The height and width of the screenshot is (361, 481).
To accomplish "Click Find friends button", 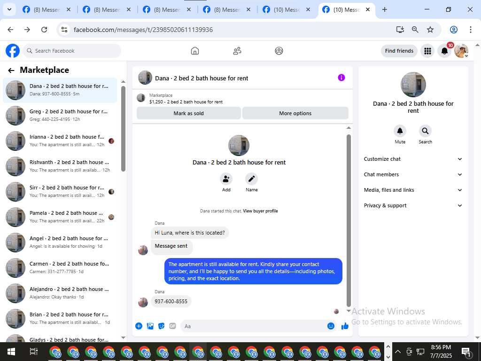I will (399, 51).
